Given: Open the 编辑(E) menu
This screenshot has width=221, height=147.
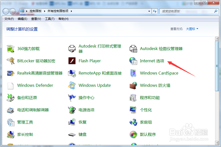Looking at the screenshot, I should pyautogui.click(x=22, y=19).
